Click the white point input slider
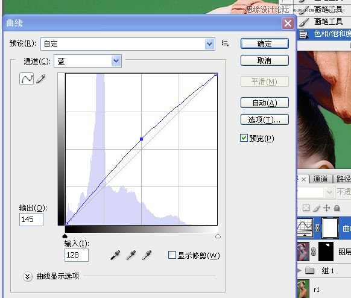351x298 pixels. coord(218,236)
